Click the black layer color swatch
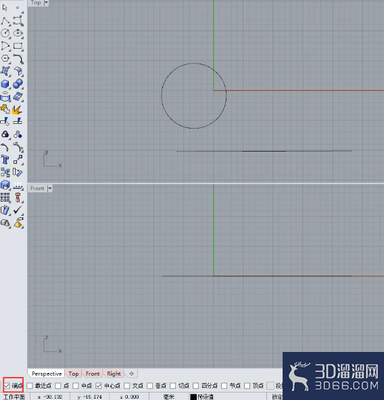The image size is (384, 400). click(x=193, y=397)
